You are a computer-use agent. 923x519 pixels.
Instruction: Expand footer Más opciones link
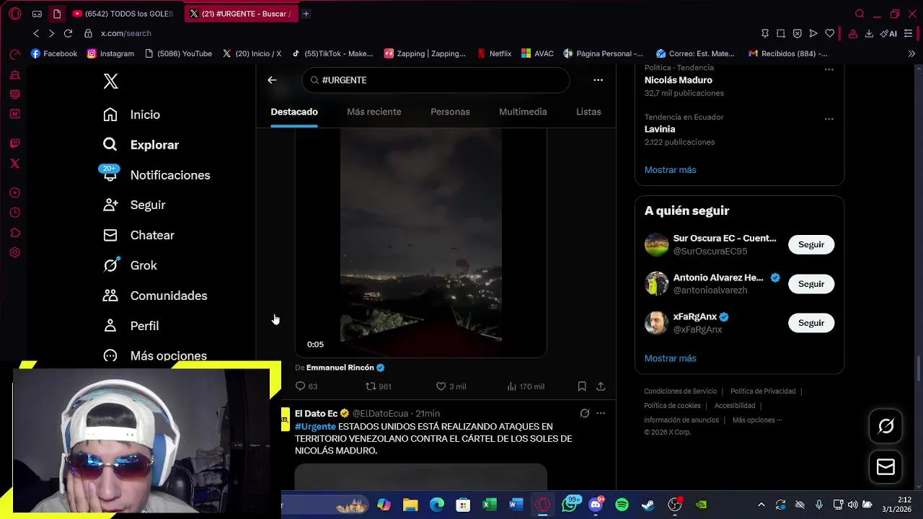pos(757,420)
